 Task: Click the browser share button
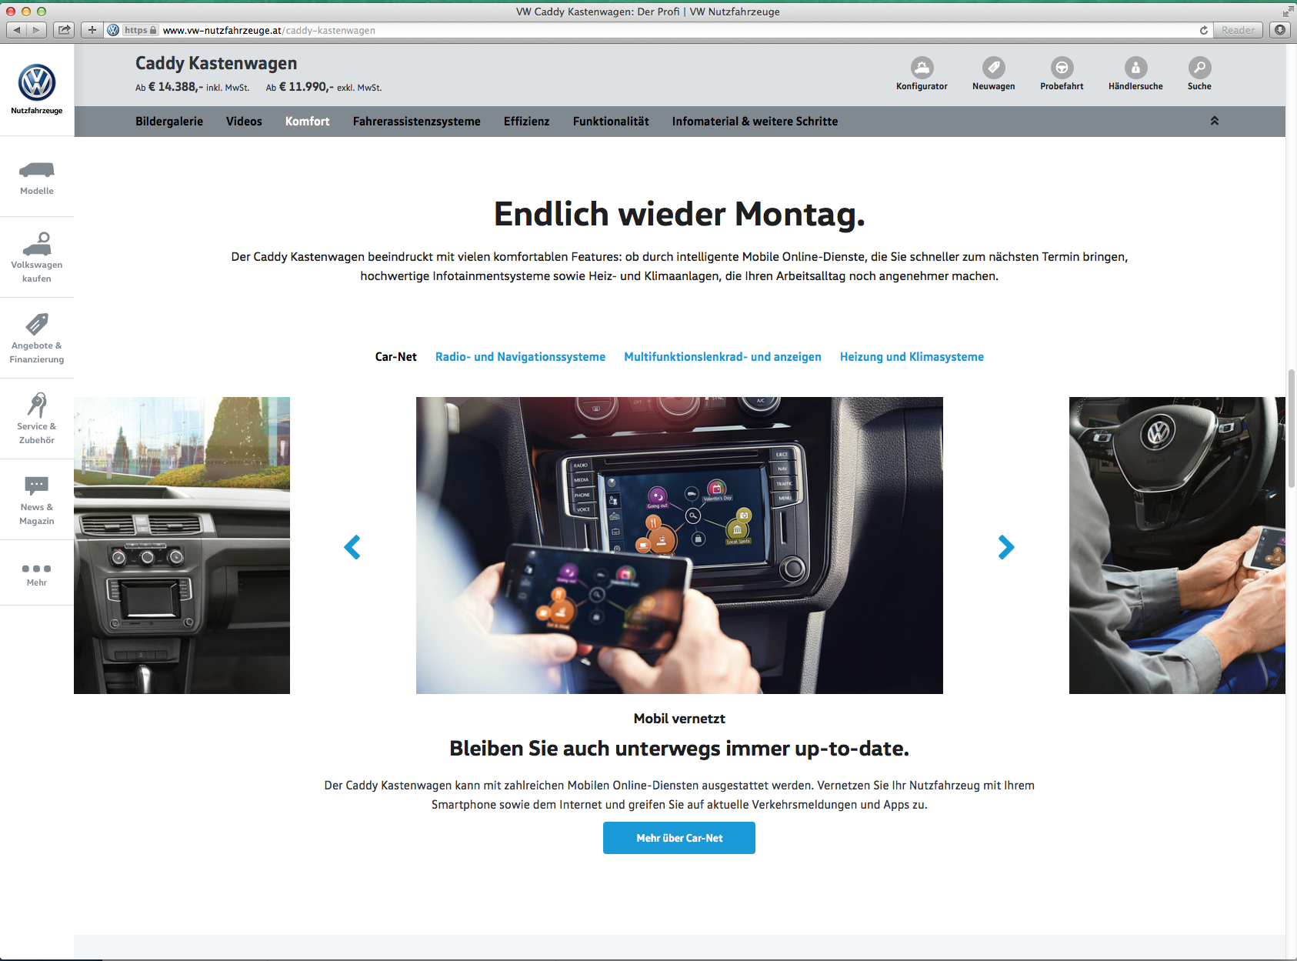pos(64,30)
